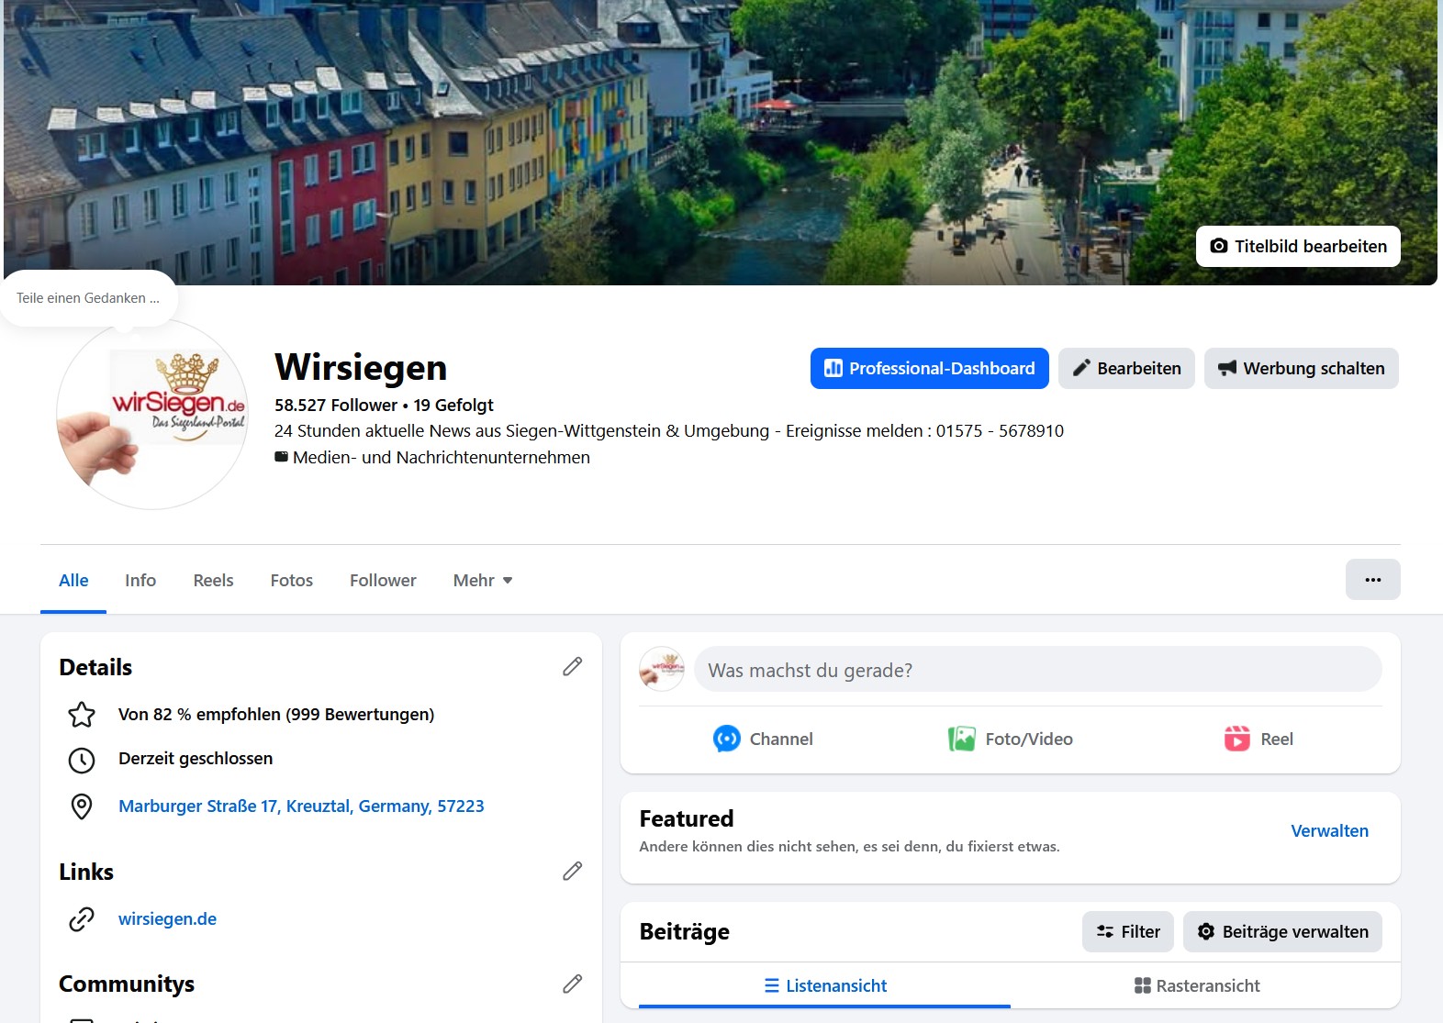Image resolution: width=1443 pixels, height=1023 pixels.
Task: Edit the Communitys section with pencil icon
Action: pyautogui.click(x=572, y=984)
